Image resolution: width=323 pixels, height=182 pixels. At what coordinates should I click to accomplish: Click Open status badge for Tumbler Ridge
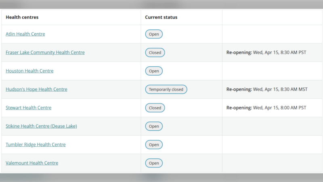pyautogui.click(x=154, y=145)
